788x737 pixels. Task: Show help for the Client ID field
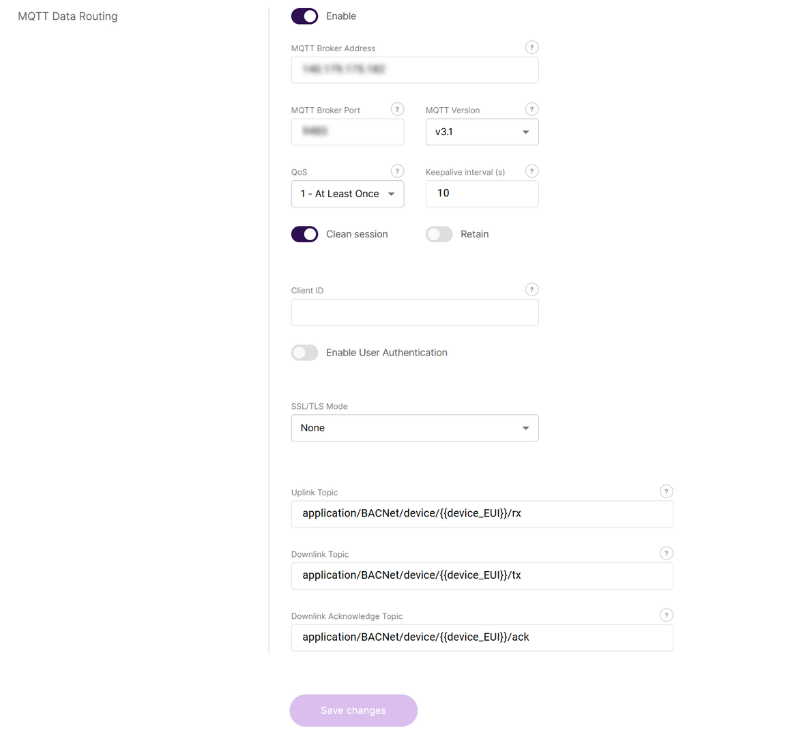click(x=531, y=289)
